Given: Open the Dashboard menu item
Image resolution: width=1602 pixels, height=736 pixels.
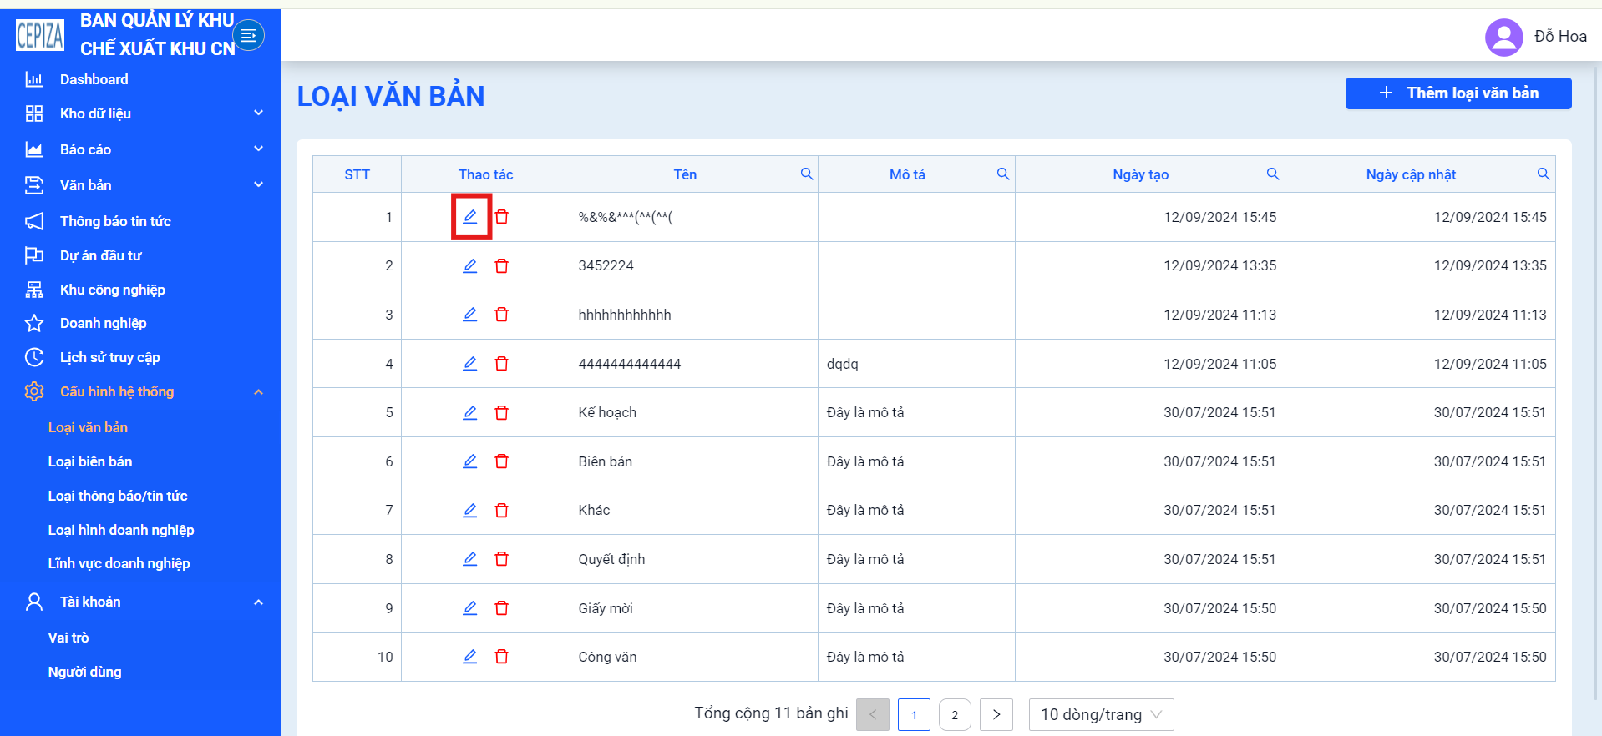Looking at the screenshot, I should 94,79.
